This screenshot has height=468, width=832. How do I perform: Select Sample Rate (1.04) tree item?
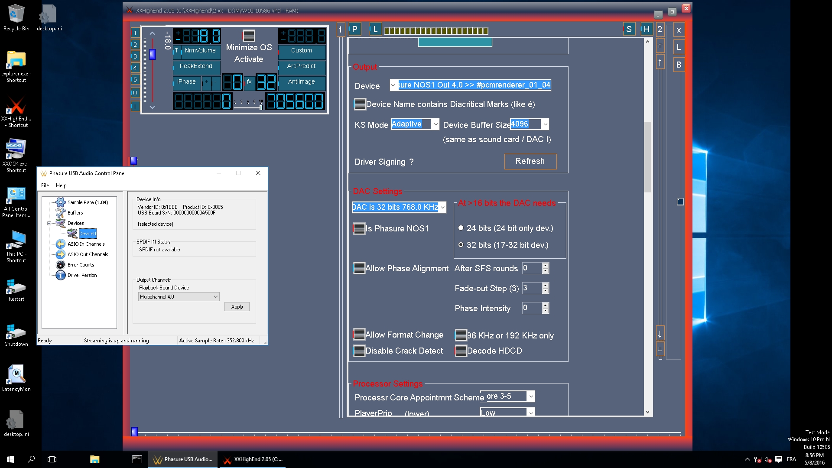coord(88,202)
